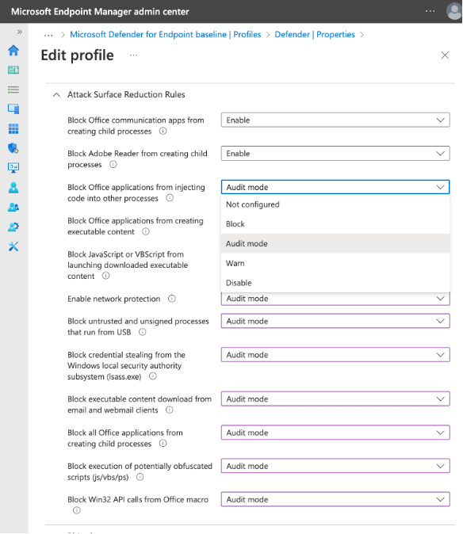The width and height of the screenshot is (463, 534).
Task: Show info for all Office child processes rule
Action: 163,444
